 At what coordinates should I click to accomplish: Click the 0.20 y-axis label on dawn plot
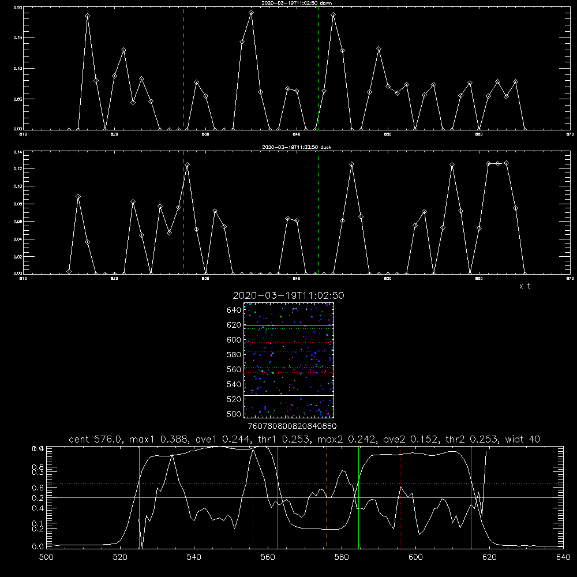[x=18, y=8]
